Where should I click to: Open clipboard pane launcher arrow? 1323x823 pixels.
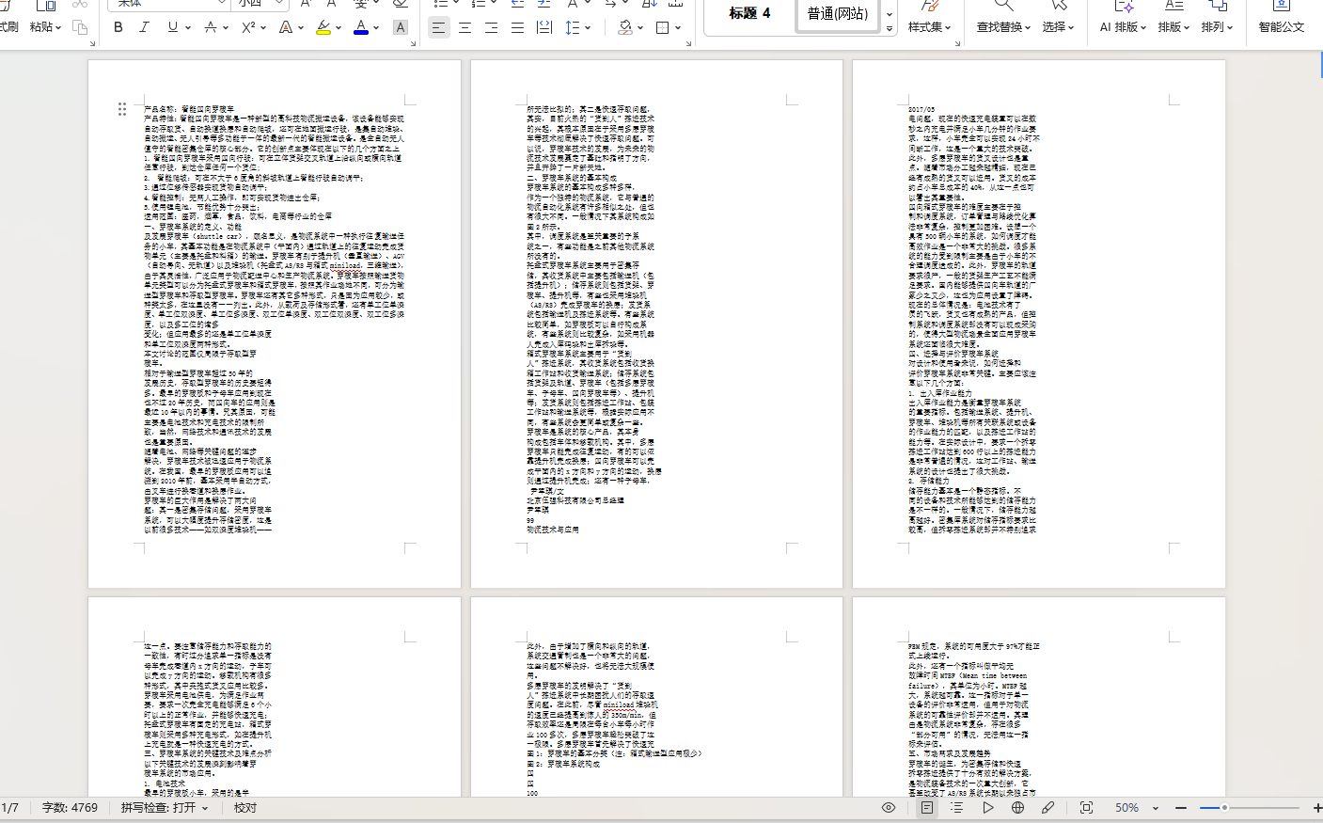pyautogui.click(x=92, y=43)
